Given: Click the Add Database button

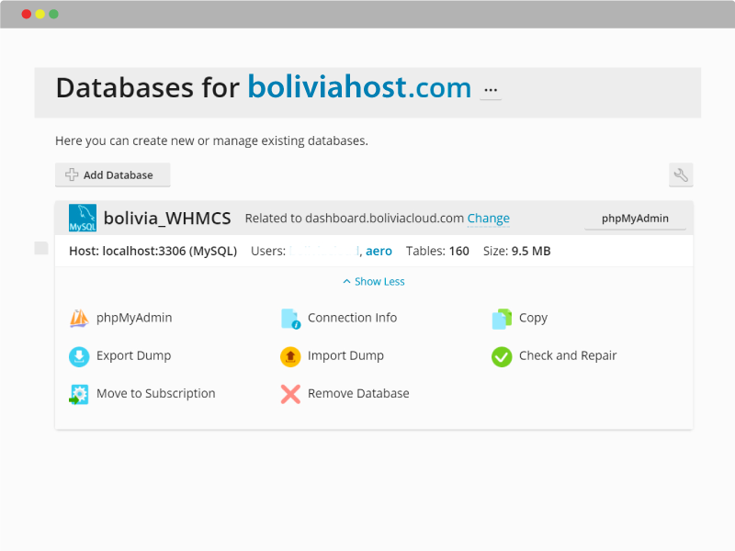Looking at the screenshot, I should pyautogui.click(x=112, y=174).
